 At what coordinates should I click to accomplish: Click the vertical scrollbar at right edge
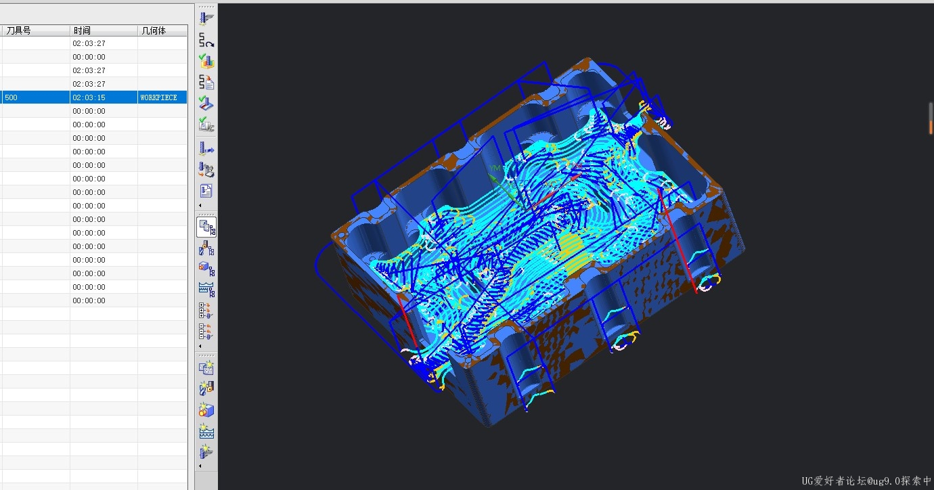(931, 118)
